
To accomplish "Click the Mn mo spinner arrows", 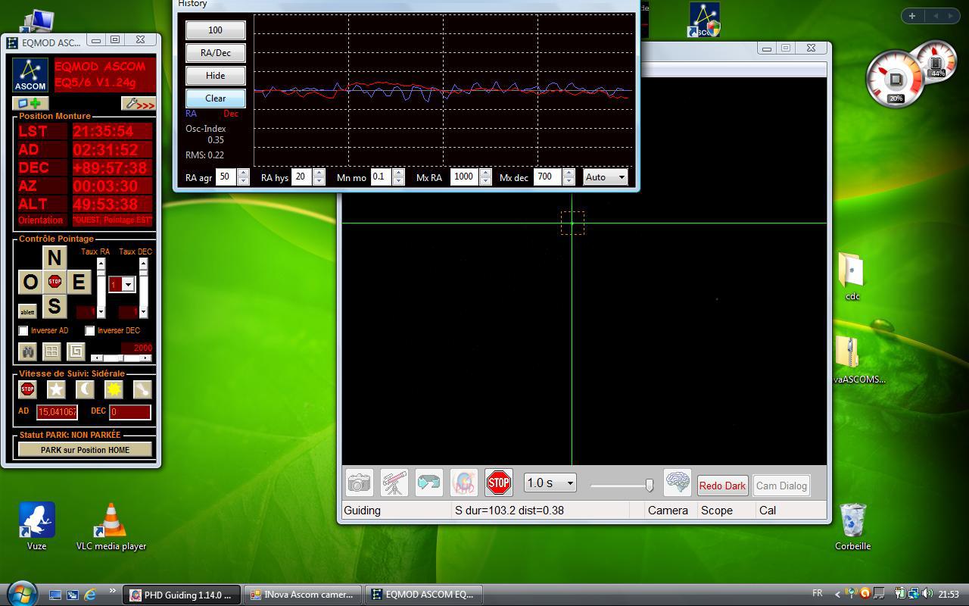I will 398,176.
